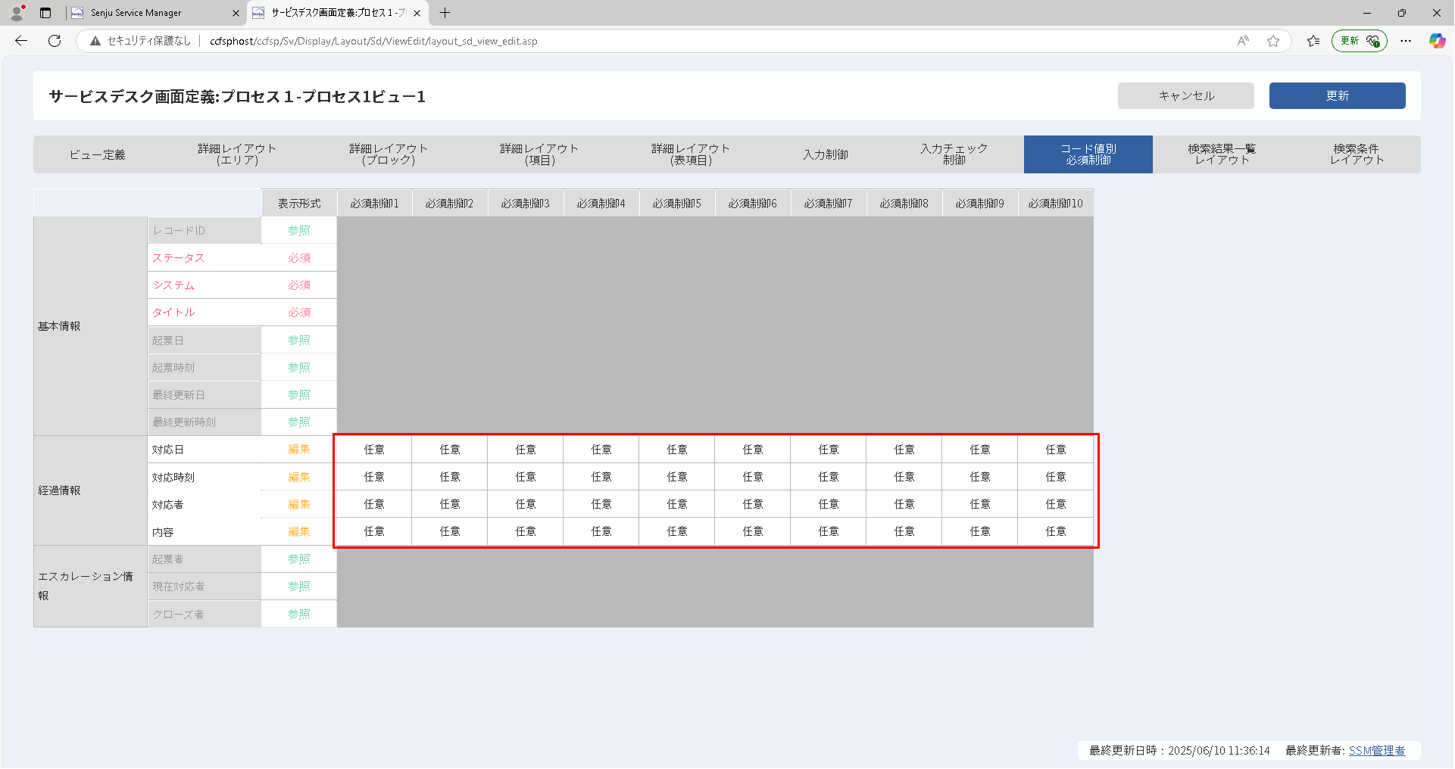The height and width of the screenshot is (769, 1455).
Task: Click 任意 for 対応日 under 必須制御7
Action: (829, 450)
